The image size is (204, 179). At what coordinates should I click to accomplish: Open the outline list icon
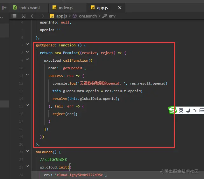click(x=14, y=16)
